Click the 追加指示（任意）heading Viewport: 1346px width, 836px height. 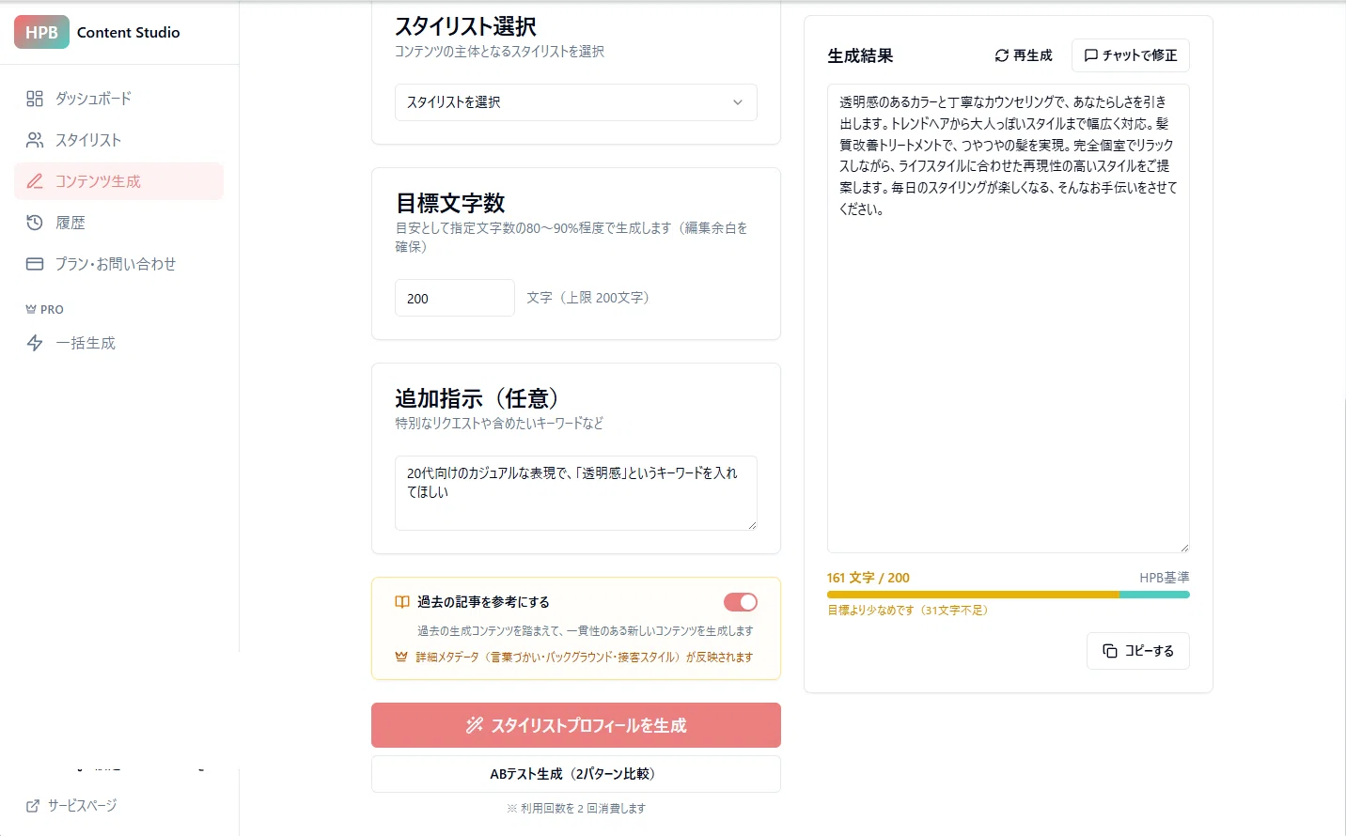click(477, 398)
